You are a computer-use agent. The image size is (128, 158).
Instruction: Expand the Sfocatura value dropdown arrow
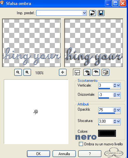pyautogui.click(x=118, y=121)
